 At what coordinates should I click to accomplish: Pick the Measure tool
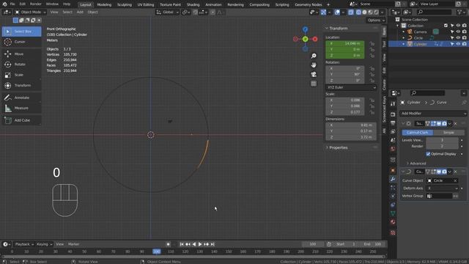point(21,108)
